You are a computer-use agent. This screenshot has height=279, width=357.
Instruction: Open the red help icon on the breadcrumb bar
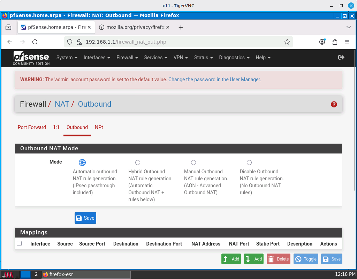click(x=334, y=104)
